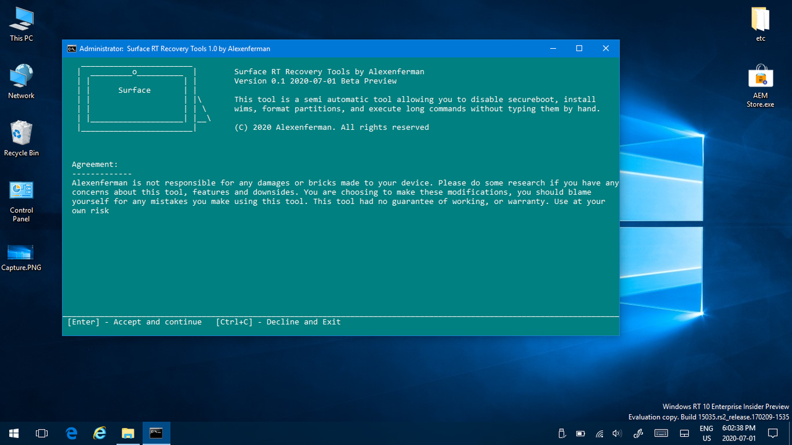Open the Start menu
Image resolution: width=792 pixels, height=445 pixels.
[x=13, y=433]
